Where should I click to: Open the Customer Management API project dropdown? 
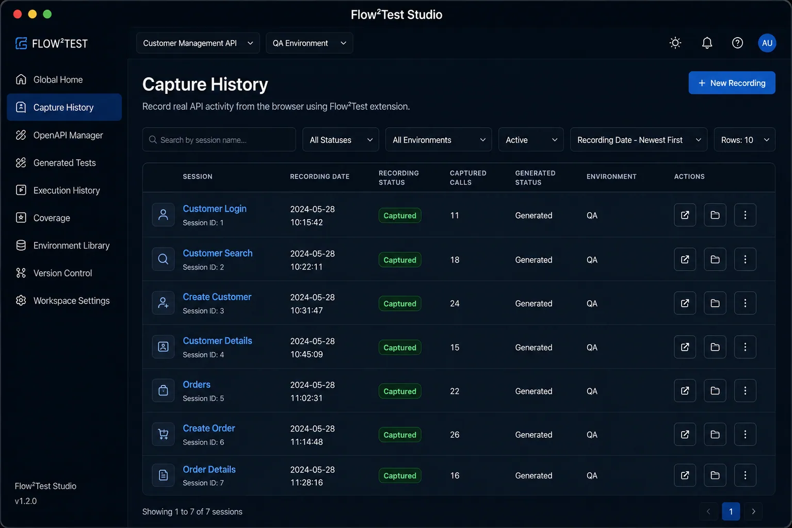click(198, 43)
